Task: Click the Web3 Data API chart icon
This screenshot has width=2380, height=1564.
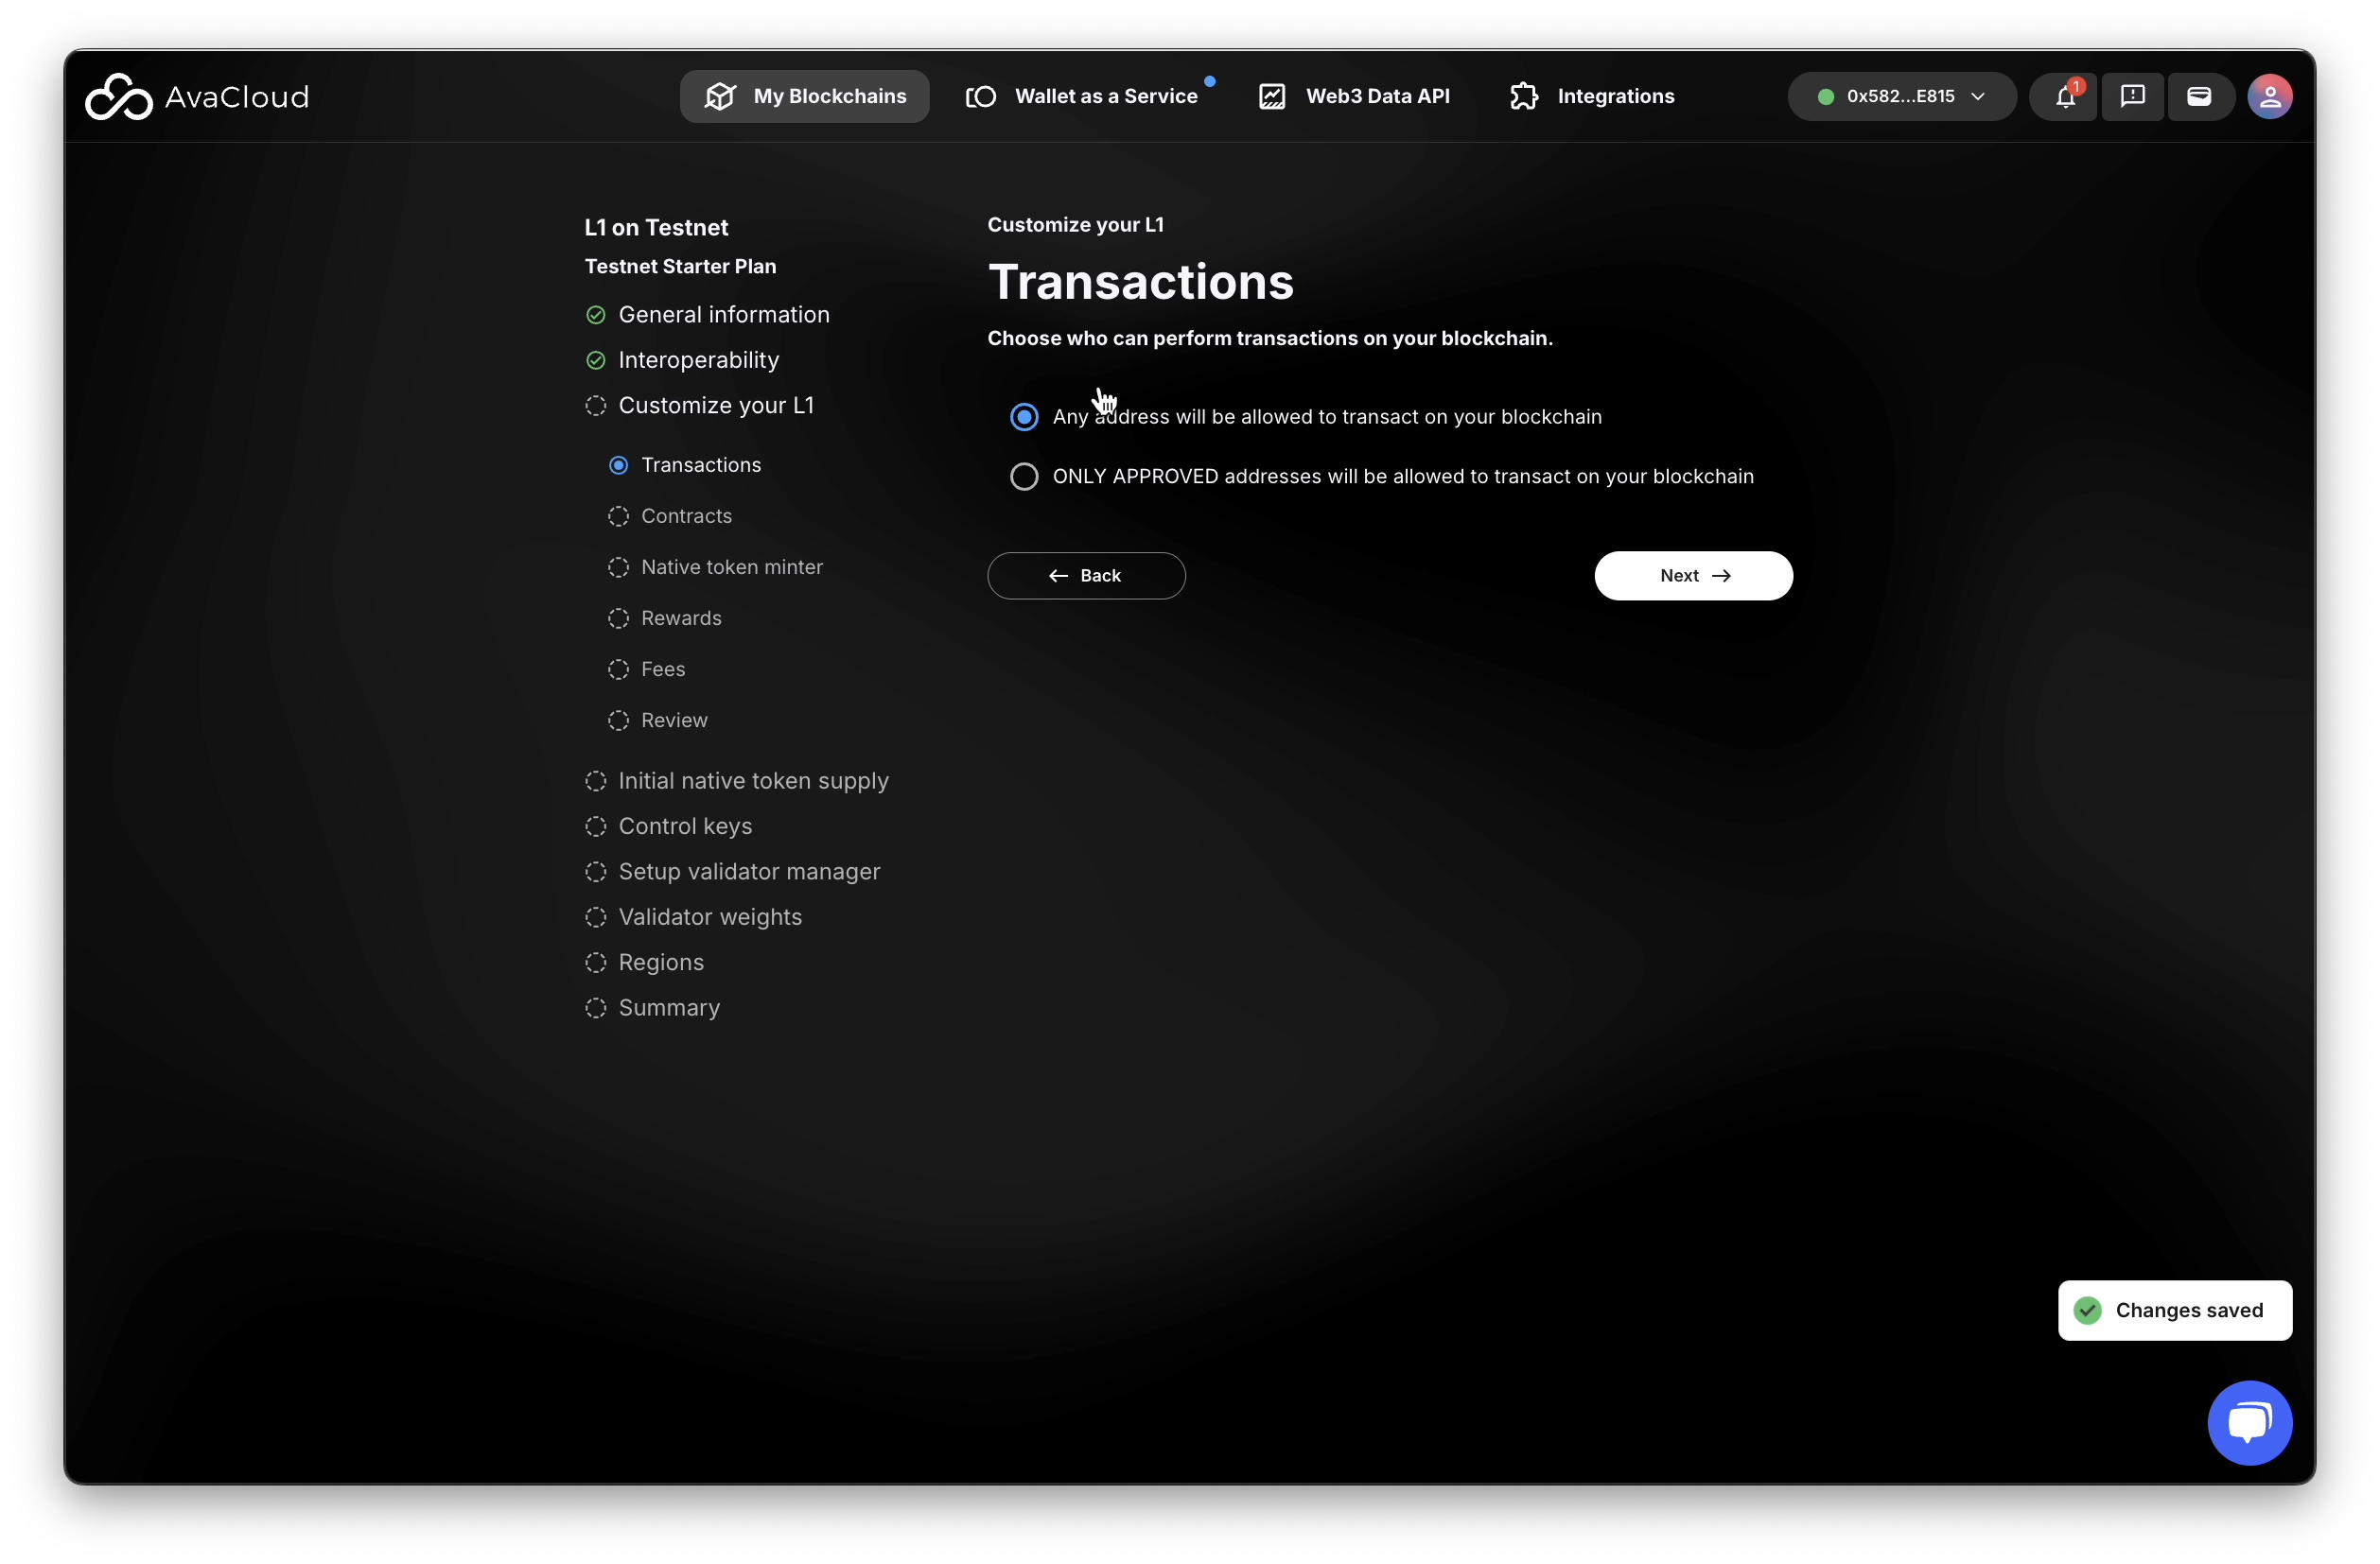Action: [x=1271, y=97]
